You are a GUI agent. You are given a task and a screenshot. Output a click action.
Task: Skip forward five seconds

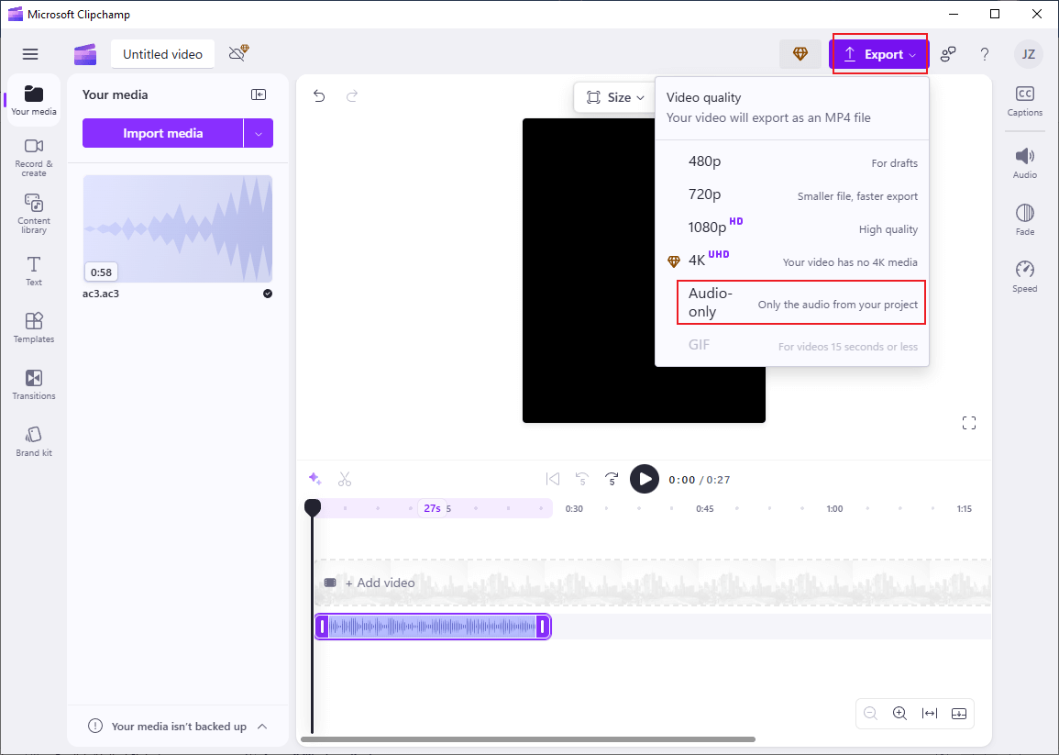[612, 479]
